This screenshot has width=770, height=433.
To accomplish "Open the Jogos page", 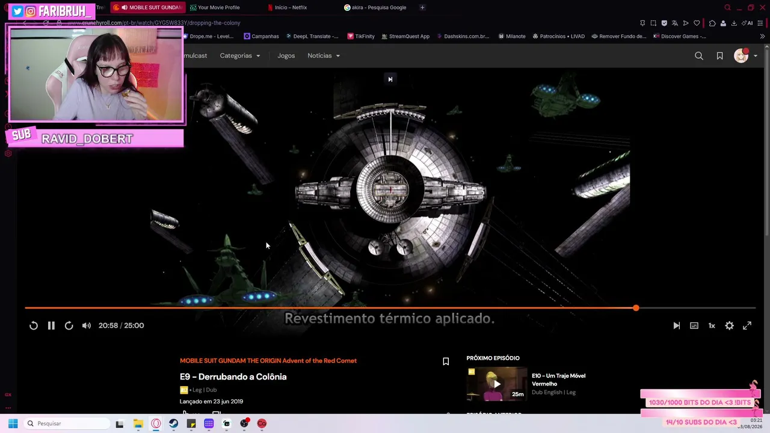I will (x=286, y=56).
